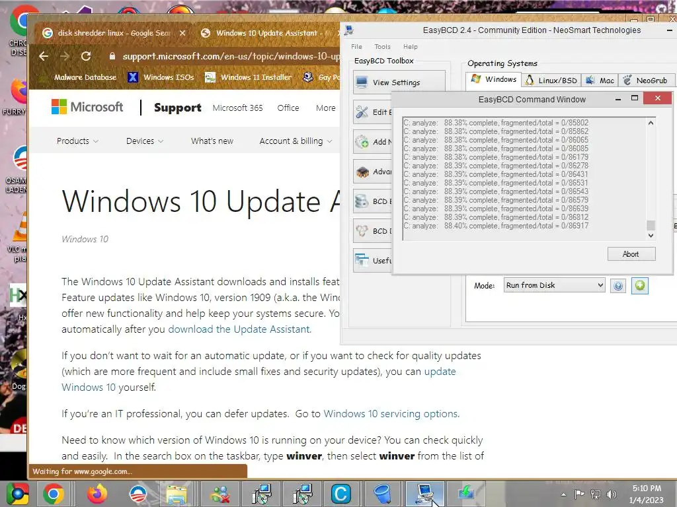The width and height of the screenshot is (677, 507).
Task: Open Action Center flag tray icon
Action: (579, 494)
